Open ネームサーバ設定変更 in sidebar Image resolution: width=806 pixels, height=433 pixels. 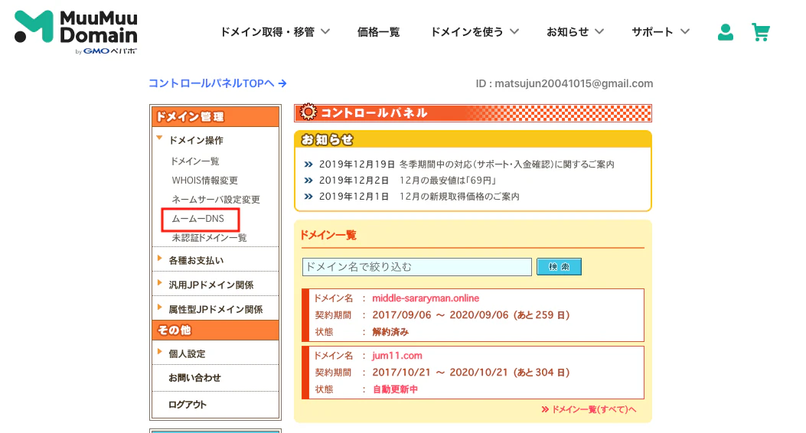click(216, 200)
